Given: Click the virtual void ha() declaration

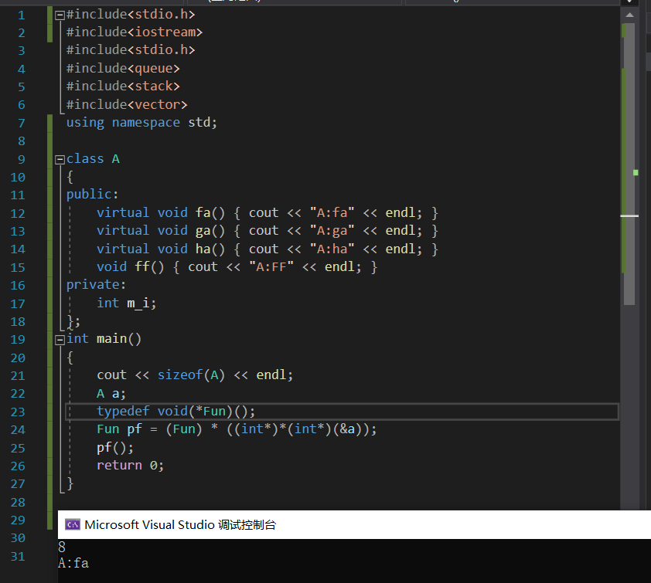Looking at the screenshot, I should pos(268,249).
